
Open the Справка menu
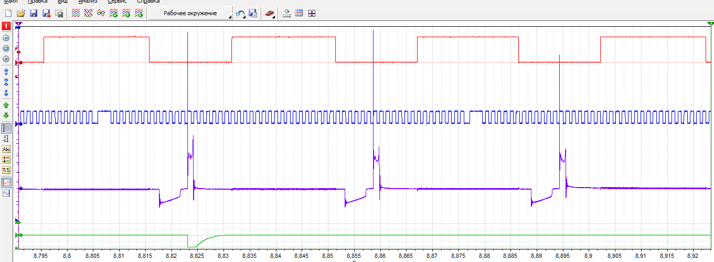pyautogui.click(x=148, y=2)
